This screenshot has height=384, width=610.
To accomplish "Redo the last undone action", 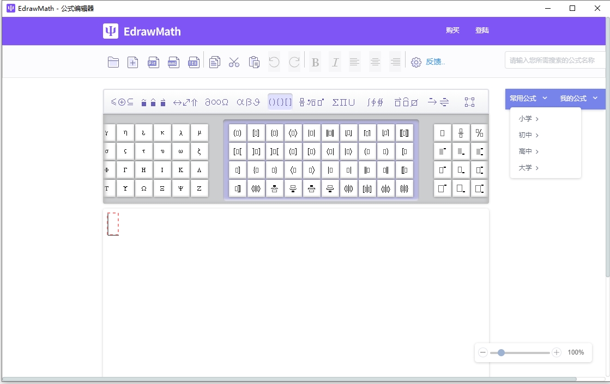I will [294, 62].
